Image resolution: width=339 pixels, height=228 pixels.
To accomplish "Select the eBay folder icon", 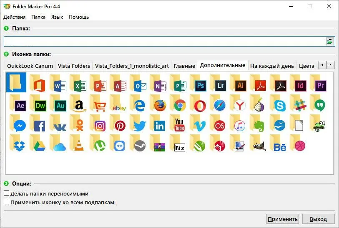I will coord(118,104).
